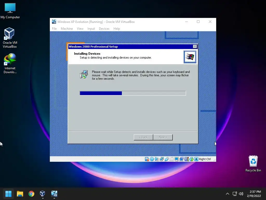Minimize the VirtualBox window
The height and width of the screenshot is (200, 266).
point(187,22)
